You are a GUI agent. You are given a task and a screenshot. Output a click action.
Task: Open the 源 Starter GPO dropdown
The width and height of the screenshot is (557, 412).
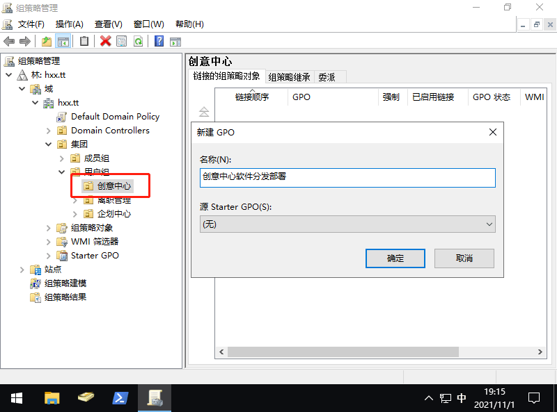tap(347, 224)
